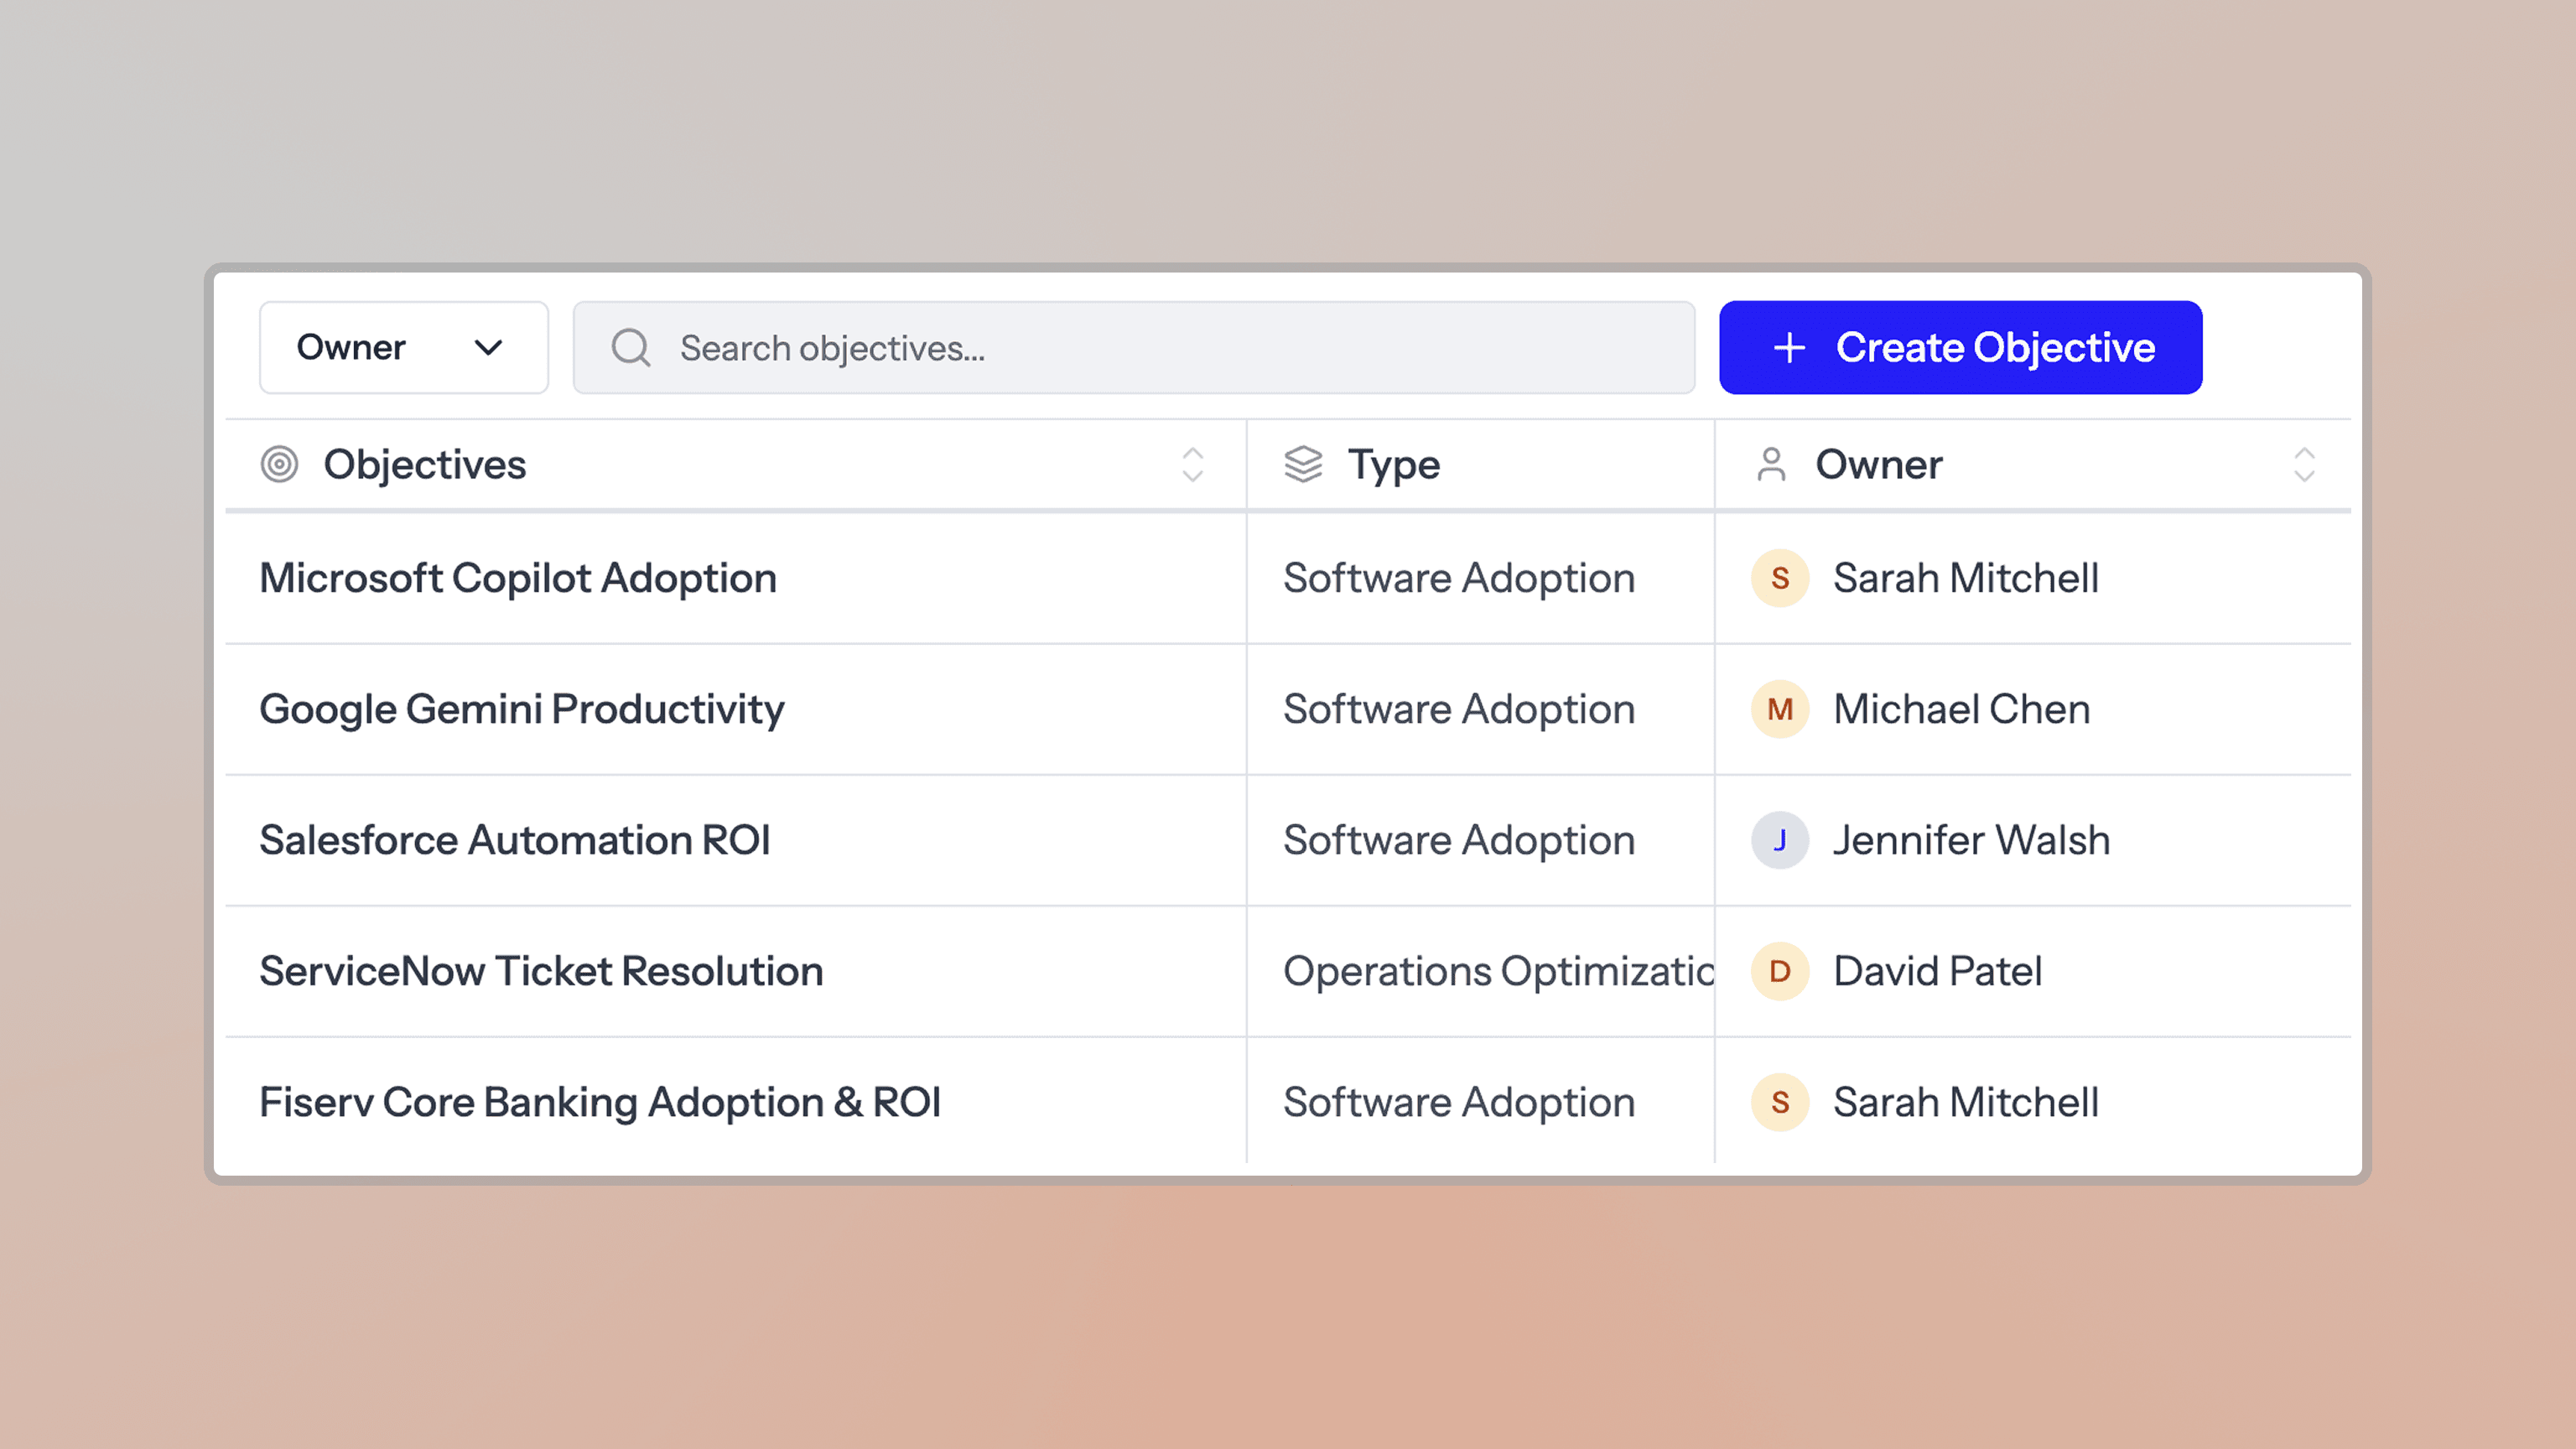
Task: Click Sarah Mitchell avatar in Fiserv row
Action: click(x=1780, y=1102)
